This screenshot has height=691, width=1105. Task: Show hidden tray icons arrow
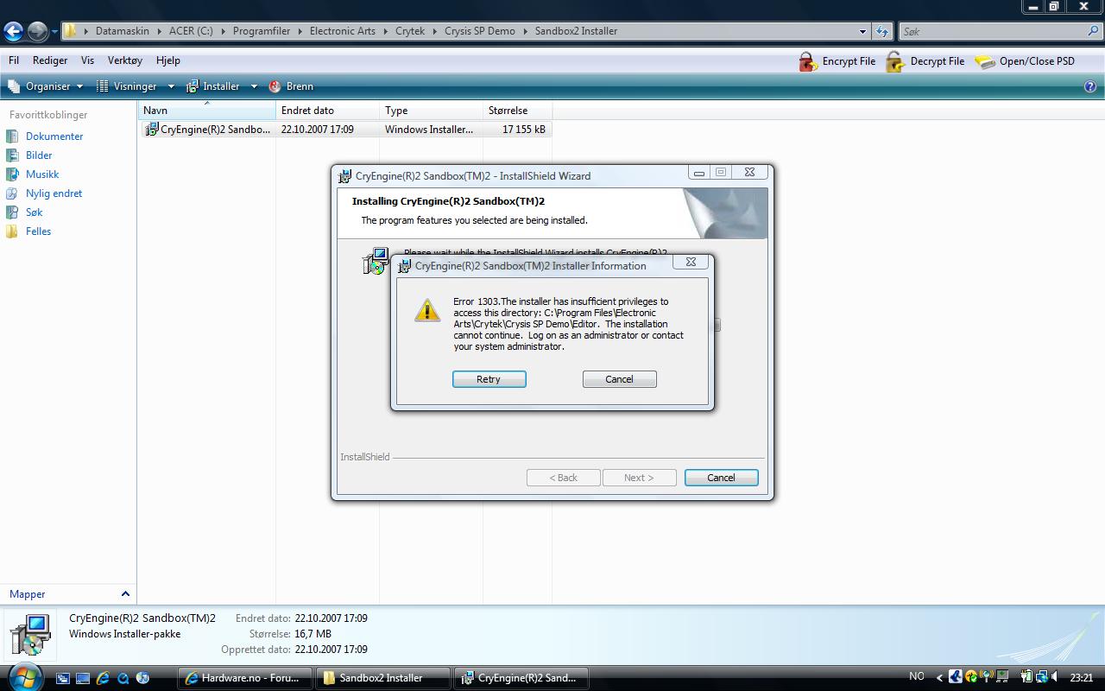point(939,678)
